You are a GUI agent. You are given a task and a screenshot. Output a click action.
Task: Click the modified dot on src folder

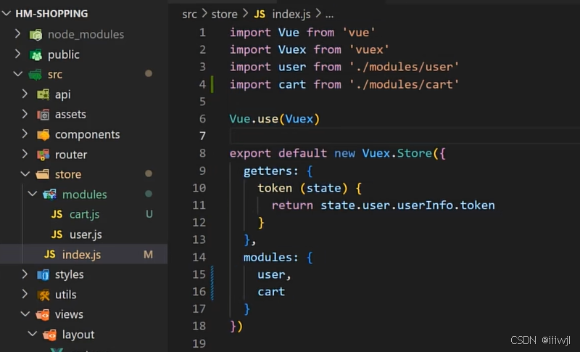[x=149, y=73]
